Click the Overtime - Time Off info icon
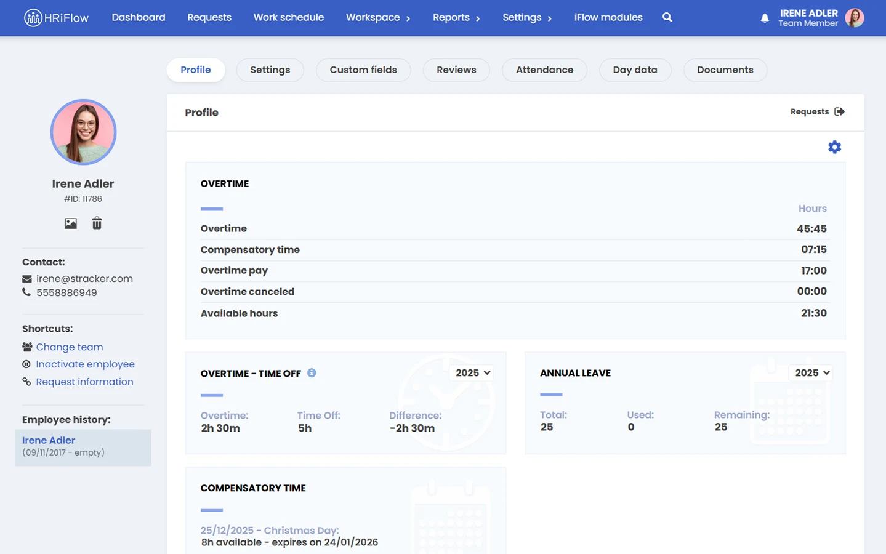 click(312, 373)
